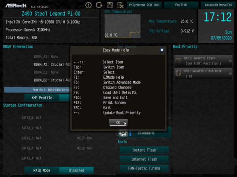Select the USB Generic Flash Disk boot entry
237x177 pixels.
203,74
